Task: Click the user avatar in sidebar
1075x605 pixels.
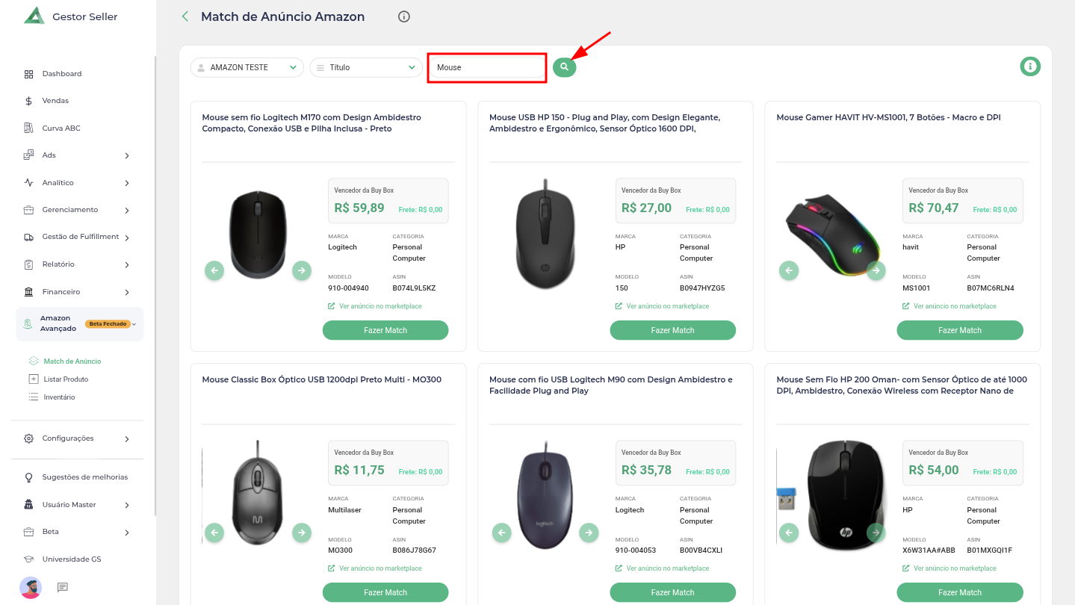Action: [x=31, y=587]
